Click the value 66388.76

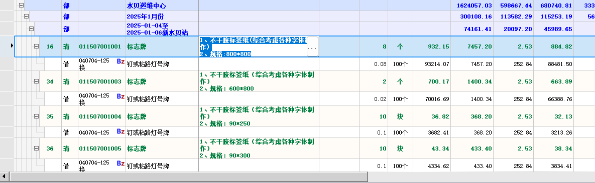[560, 99]
